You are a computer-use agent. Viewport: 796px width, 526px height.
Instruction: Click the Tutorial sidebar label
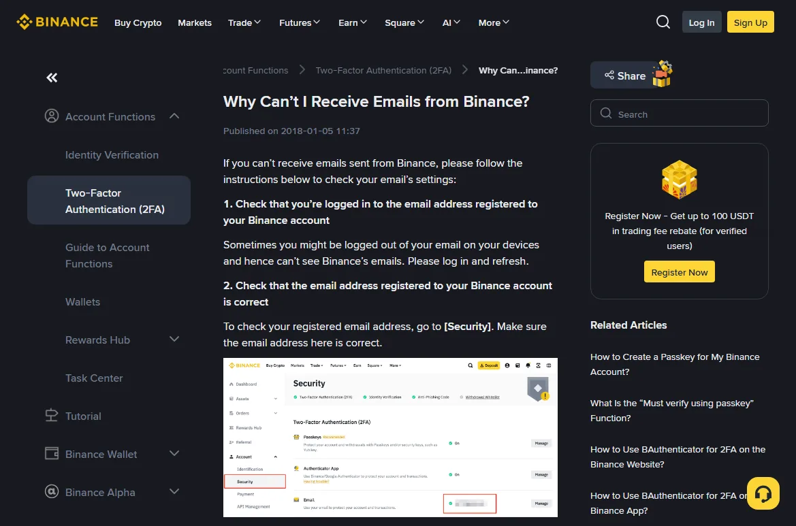pos(83,416)
